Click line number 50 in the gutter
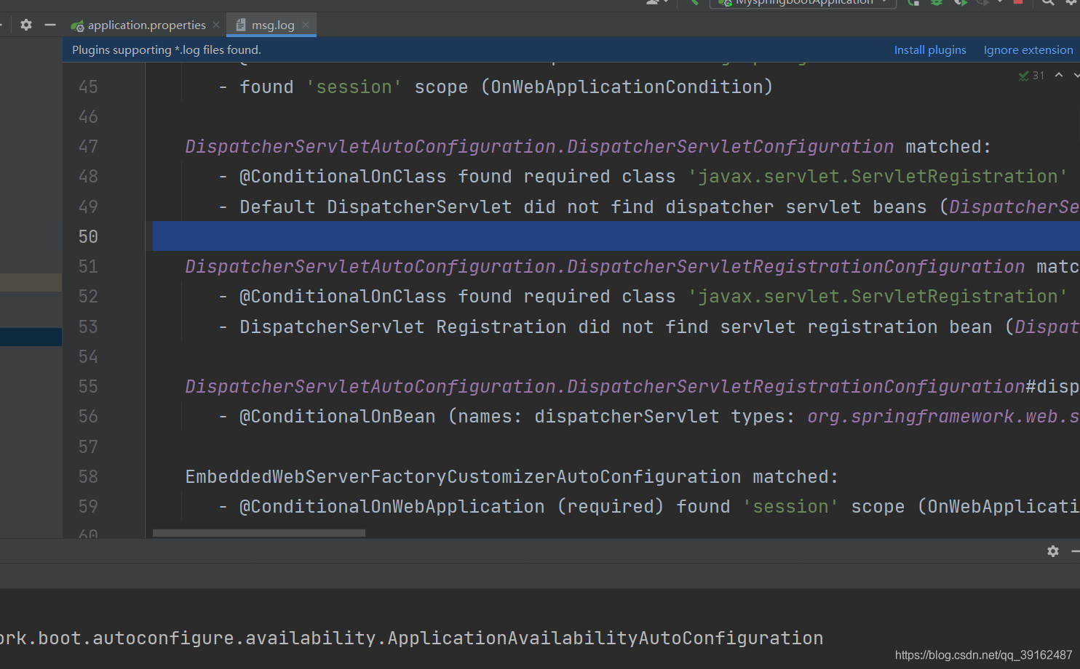Viewport: 1080px width, 669px height. 88,237
